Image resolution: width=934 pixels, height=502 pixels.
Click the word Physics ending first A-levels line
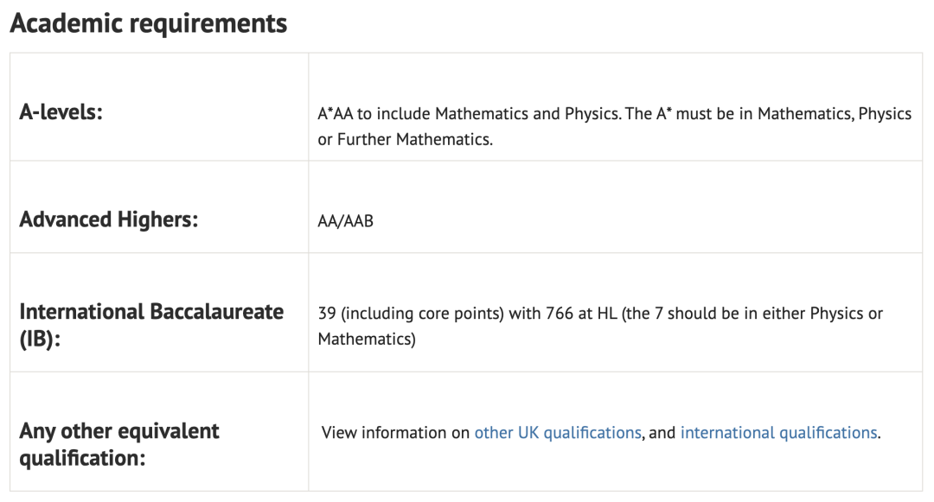pos(885,114)
